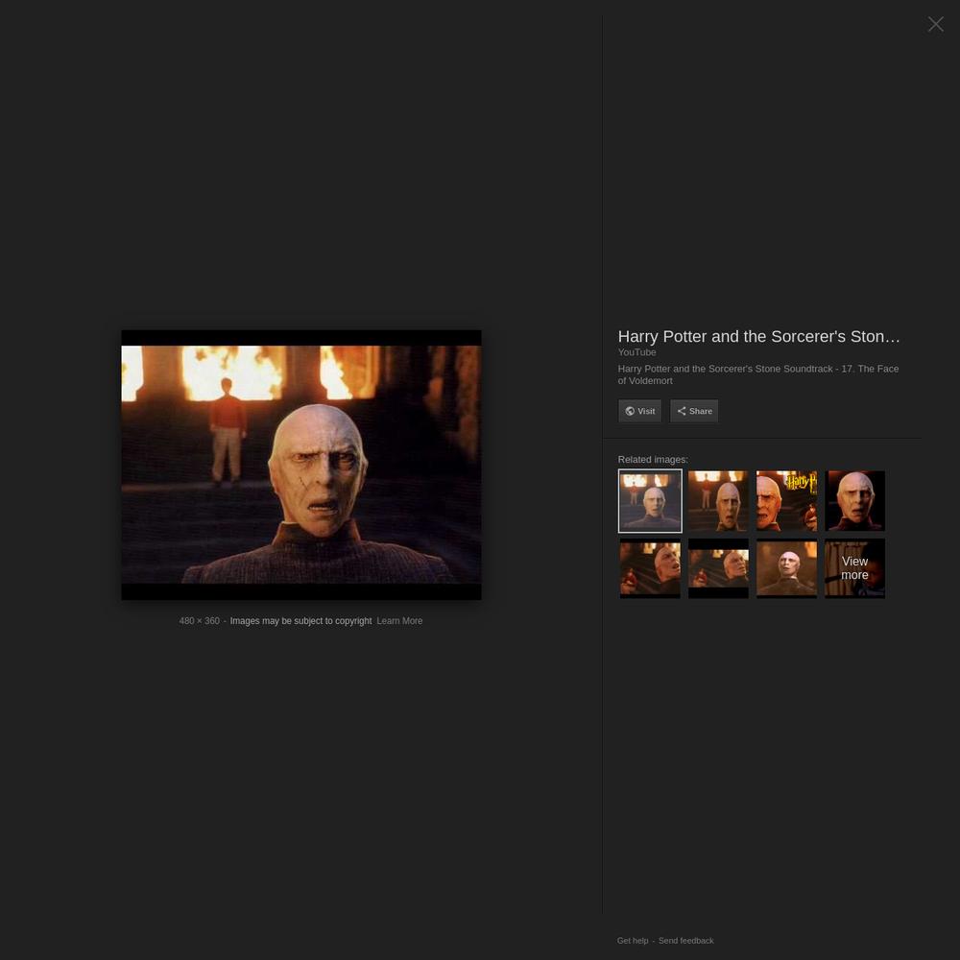
Task: Click the Share button
Action: [694, 411]
